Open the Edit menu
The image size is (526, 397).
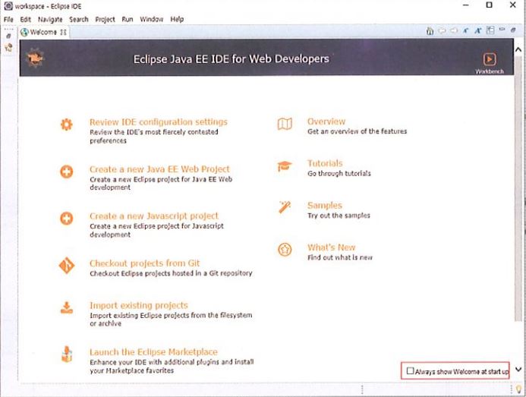click(26, 20)
